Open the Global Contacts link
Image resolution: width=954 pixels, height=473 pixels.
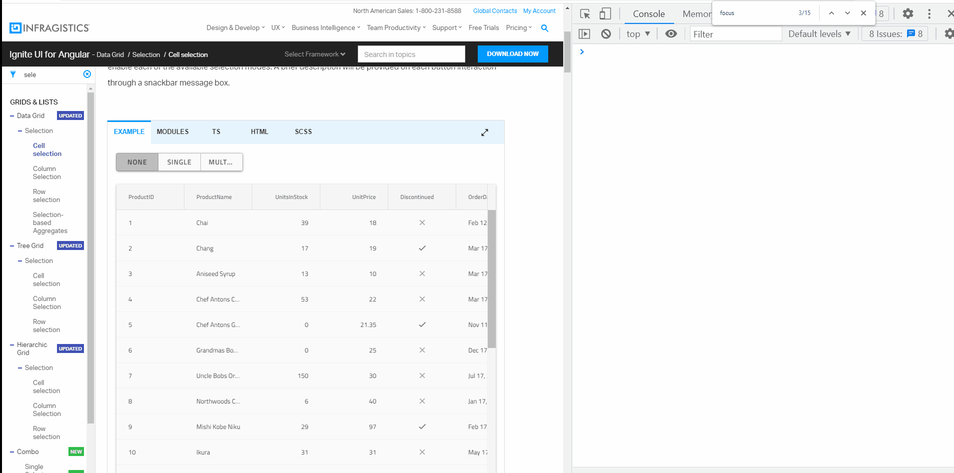pos(495,10)
